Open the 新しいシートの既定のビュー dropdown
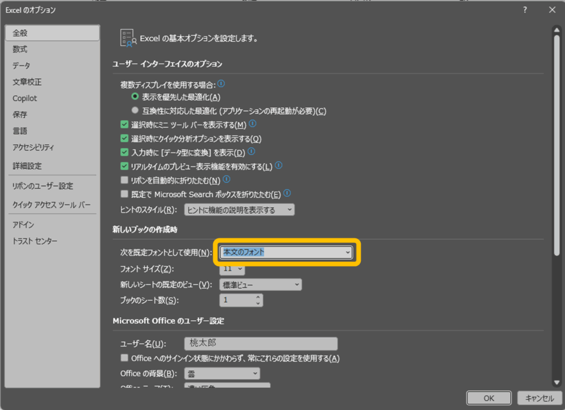The height and width of the screenshot is (410, 565). pyautogui.click(x=260, y=285)
